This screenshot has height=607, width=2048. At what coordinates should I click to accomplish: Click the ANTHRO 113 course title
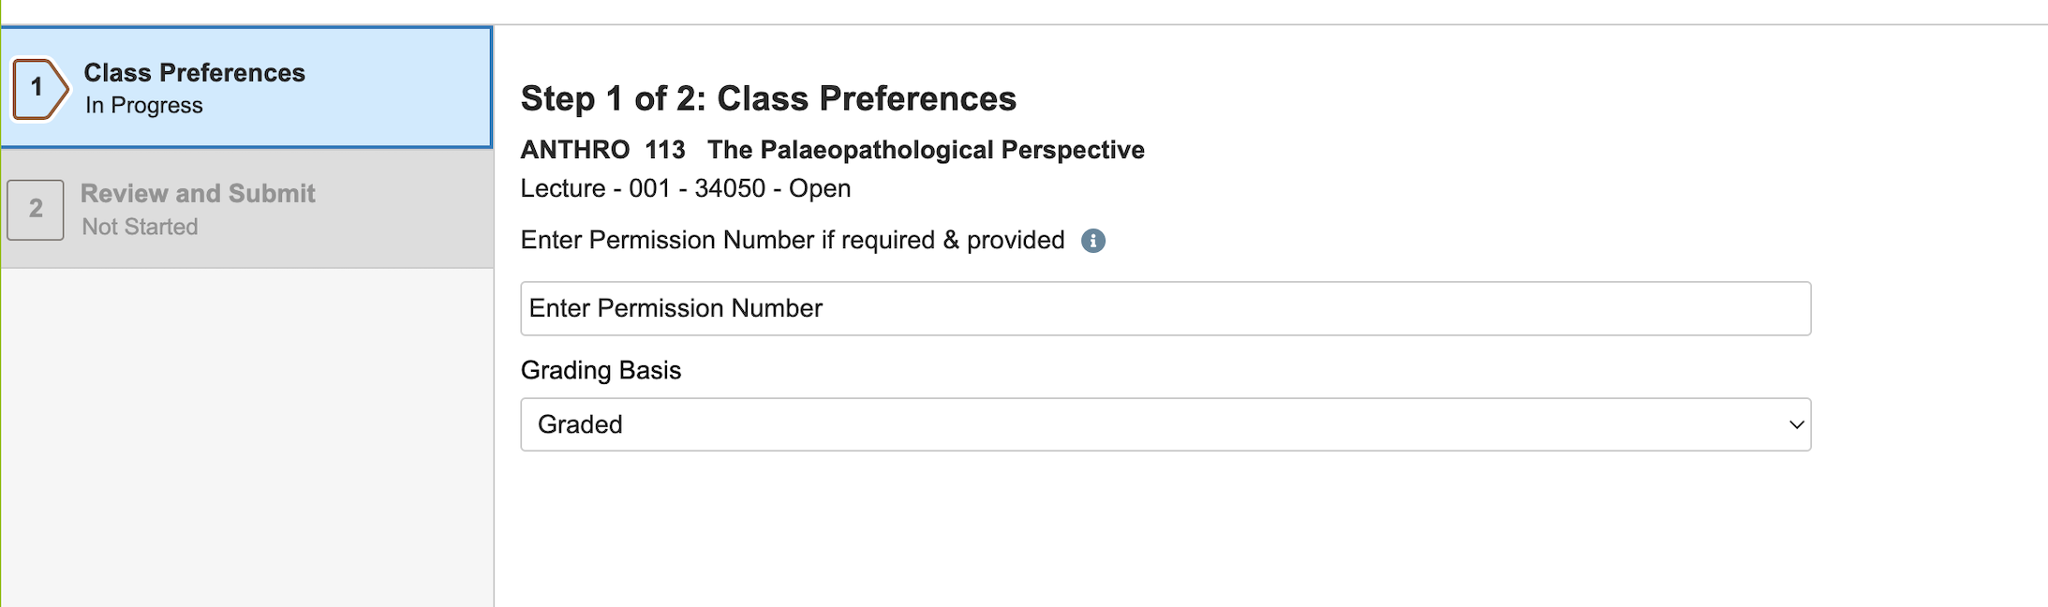coord(833,149)
